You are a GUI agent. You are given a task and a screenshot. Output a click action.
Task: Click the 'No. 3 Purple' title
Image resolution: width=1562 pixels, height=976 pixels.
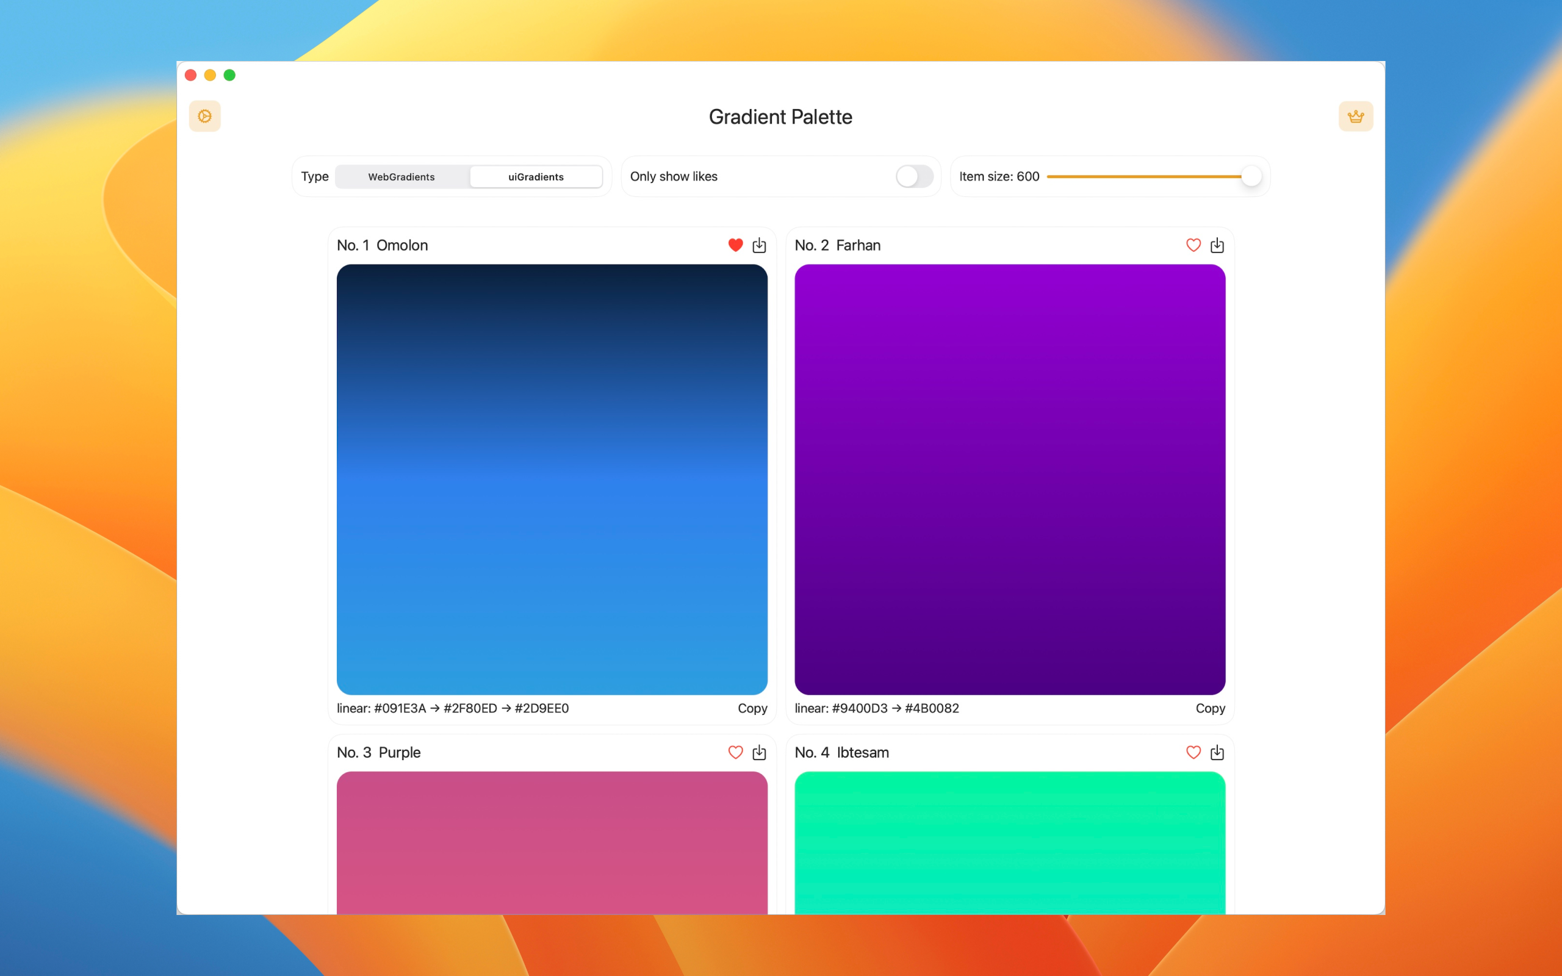[378, 752]
